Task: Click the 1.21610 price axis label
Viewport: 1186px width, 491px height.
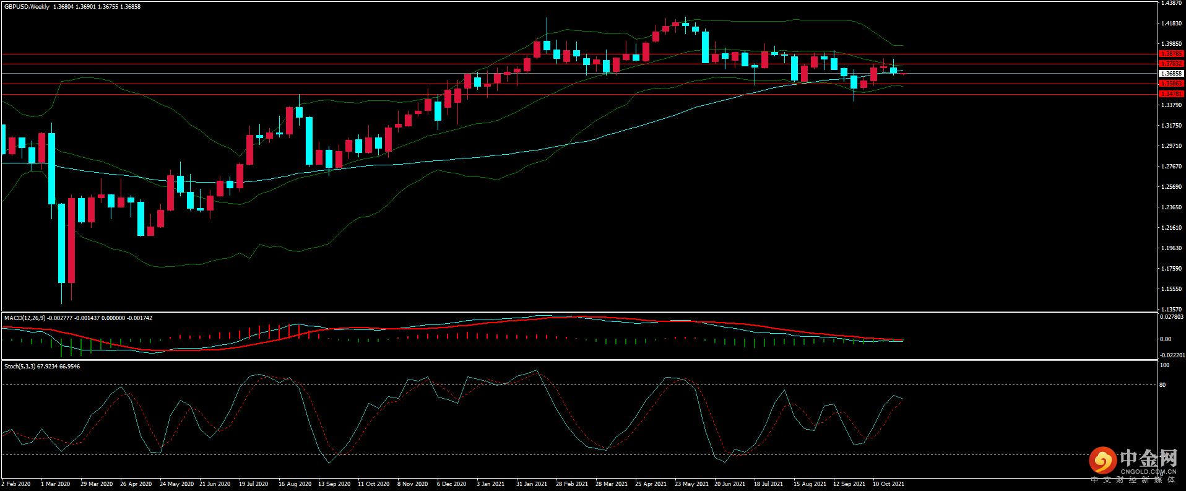Action: tap(1171, 228)
